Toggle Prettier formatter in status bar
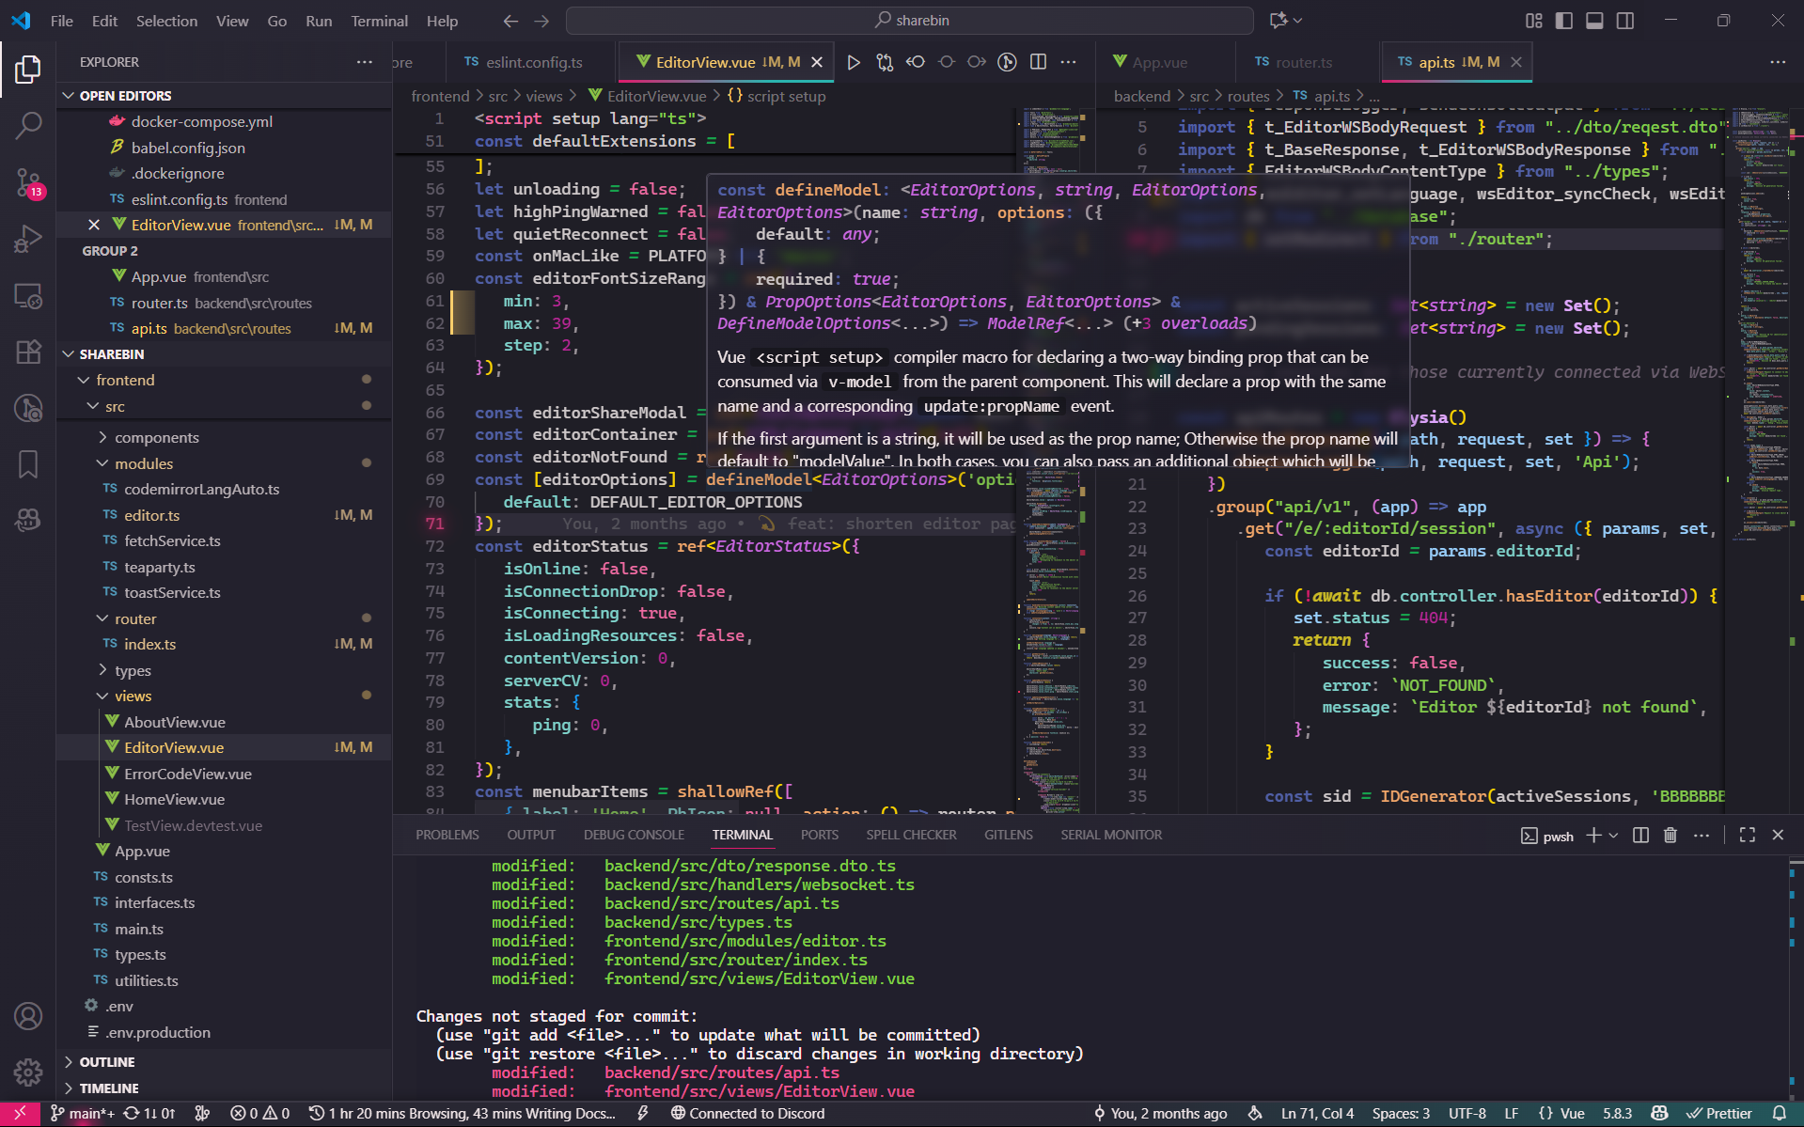The width and height of the screenshot is (1804, 1127). click(x=1719, y=1113)
